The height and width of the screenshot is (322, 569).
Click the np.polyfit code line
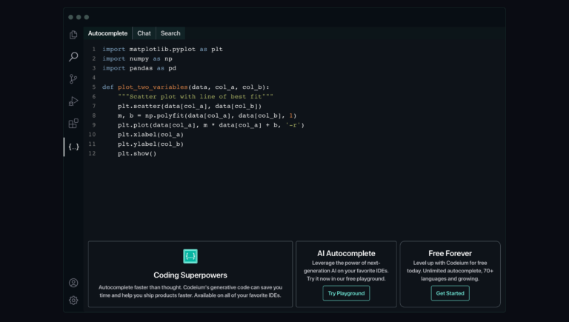(x=207, y=115)
